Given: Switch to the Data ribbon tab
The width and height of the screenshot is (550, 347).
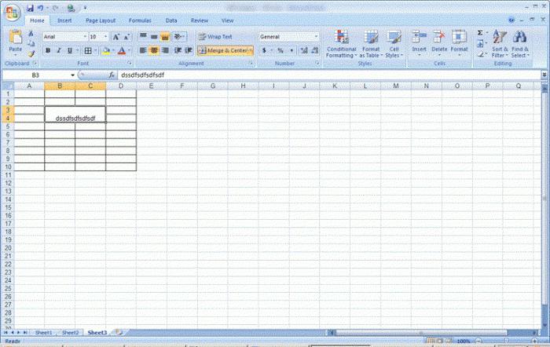Looking at the screenshot, I should (171, 20).
